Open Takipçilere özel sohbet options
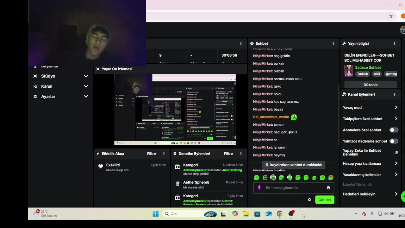The width and height of the screenshot is (405, 228). [370, 119]
